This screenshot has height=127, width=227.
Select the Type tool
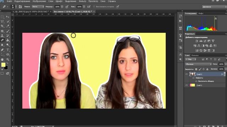(8, 50)
